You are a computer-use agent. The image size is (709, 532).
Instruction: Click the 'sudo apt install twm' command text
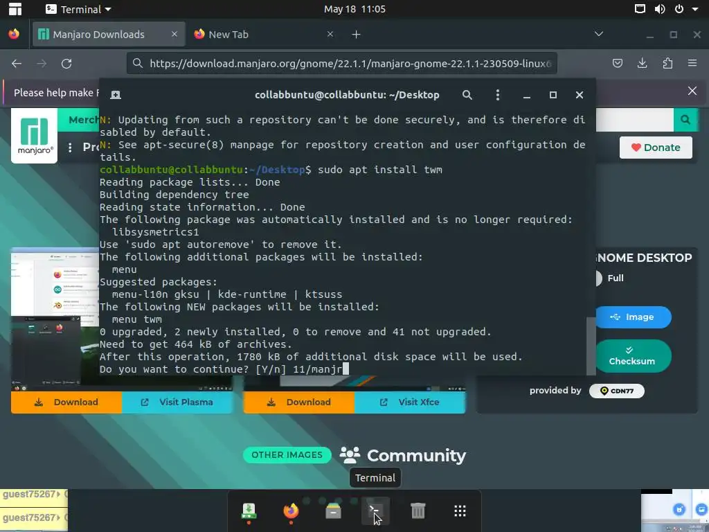(380, 170)
